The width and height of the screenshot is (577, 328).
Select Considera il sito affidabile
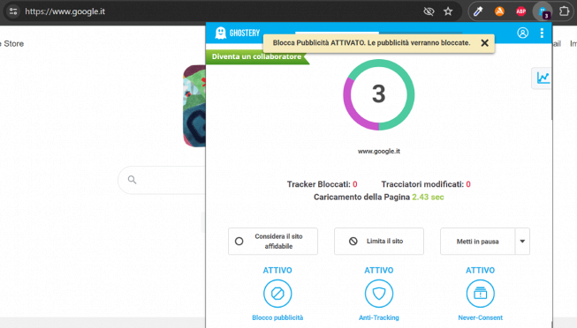point(273,242)
